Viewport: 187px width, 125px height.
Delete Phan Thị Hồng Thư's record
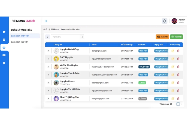[178, 98]
